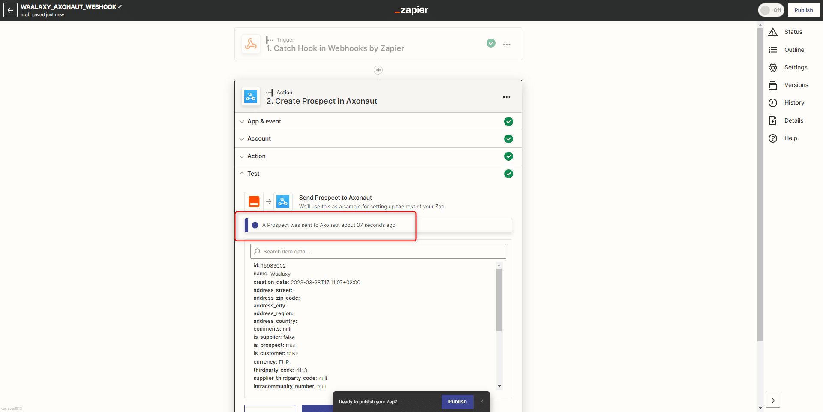Open History in right sidebar

pyautogui.click(x=786, y=103)
